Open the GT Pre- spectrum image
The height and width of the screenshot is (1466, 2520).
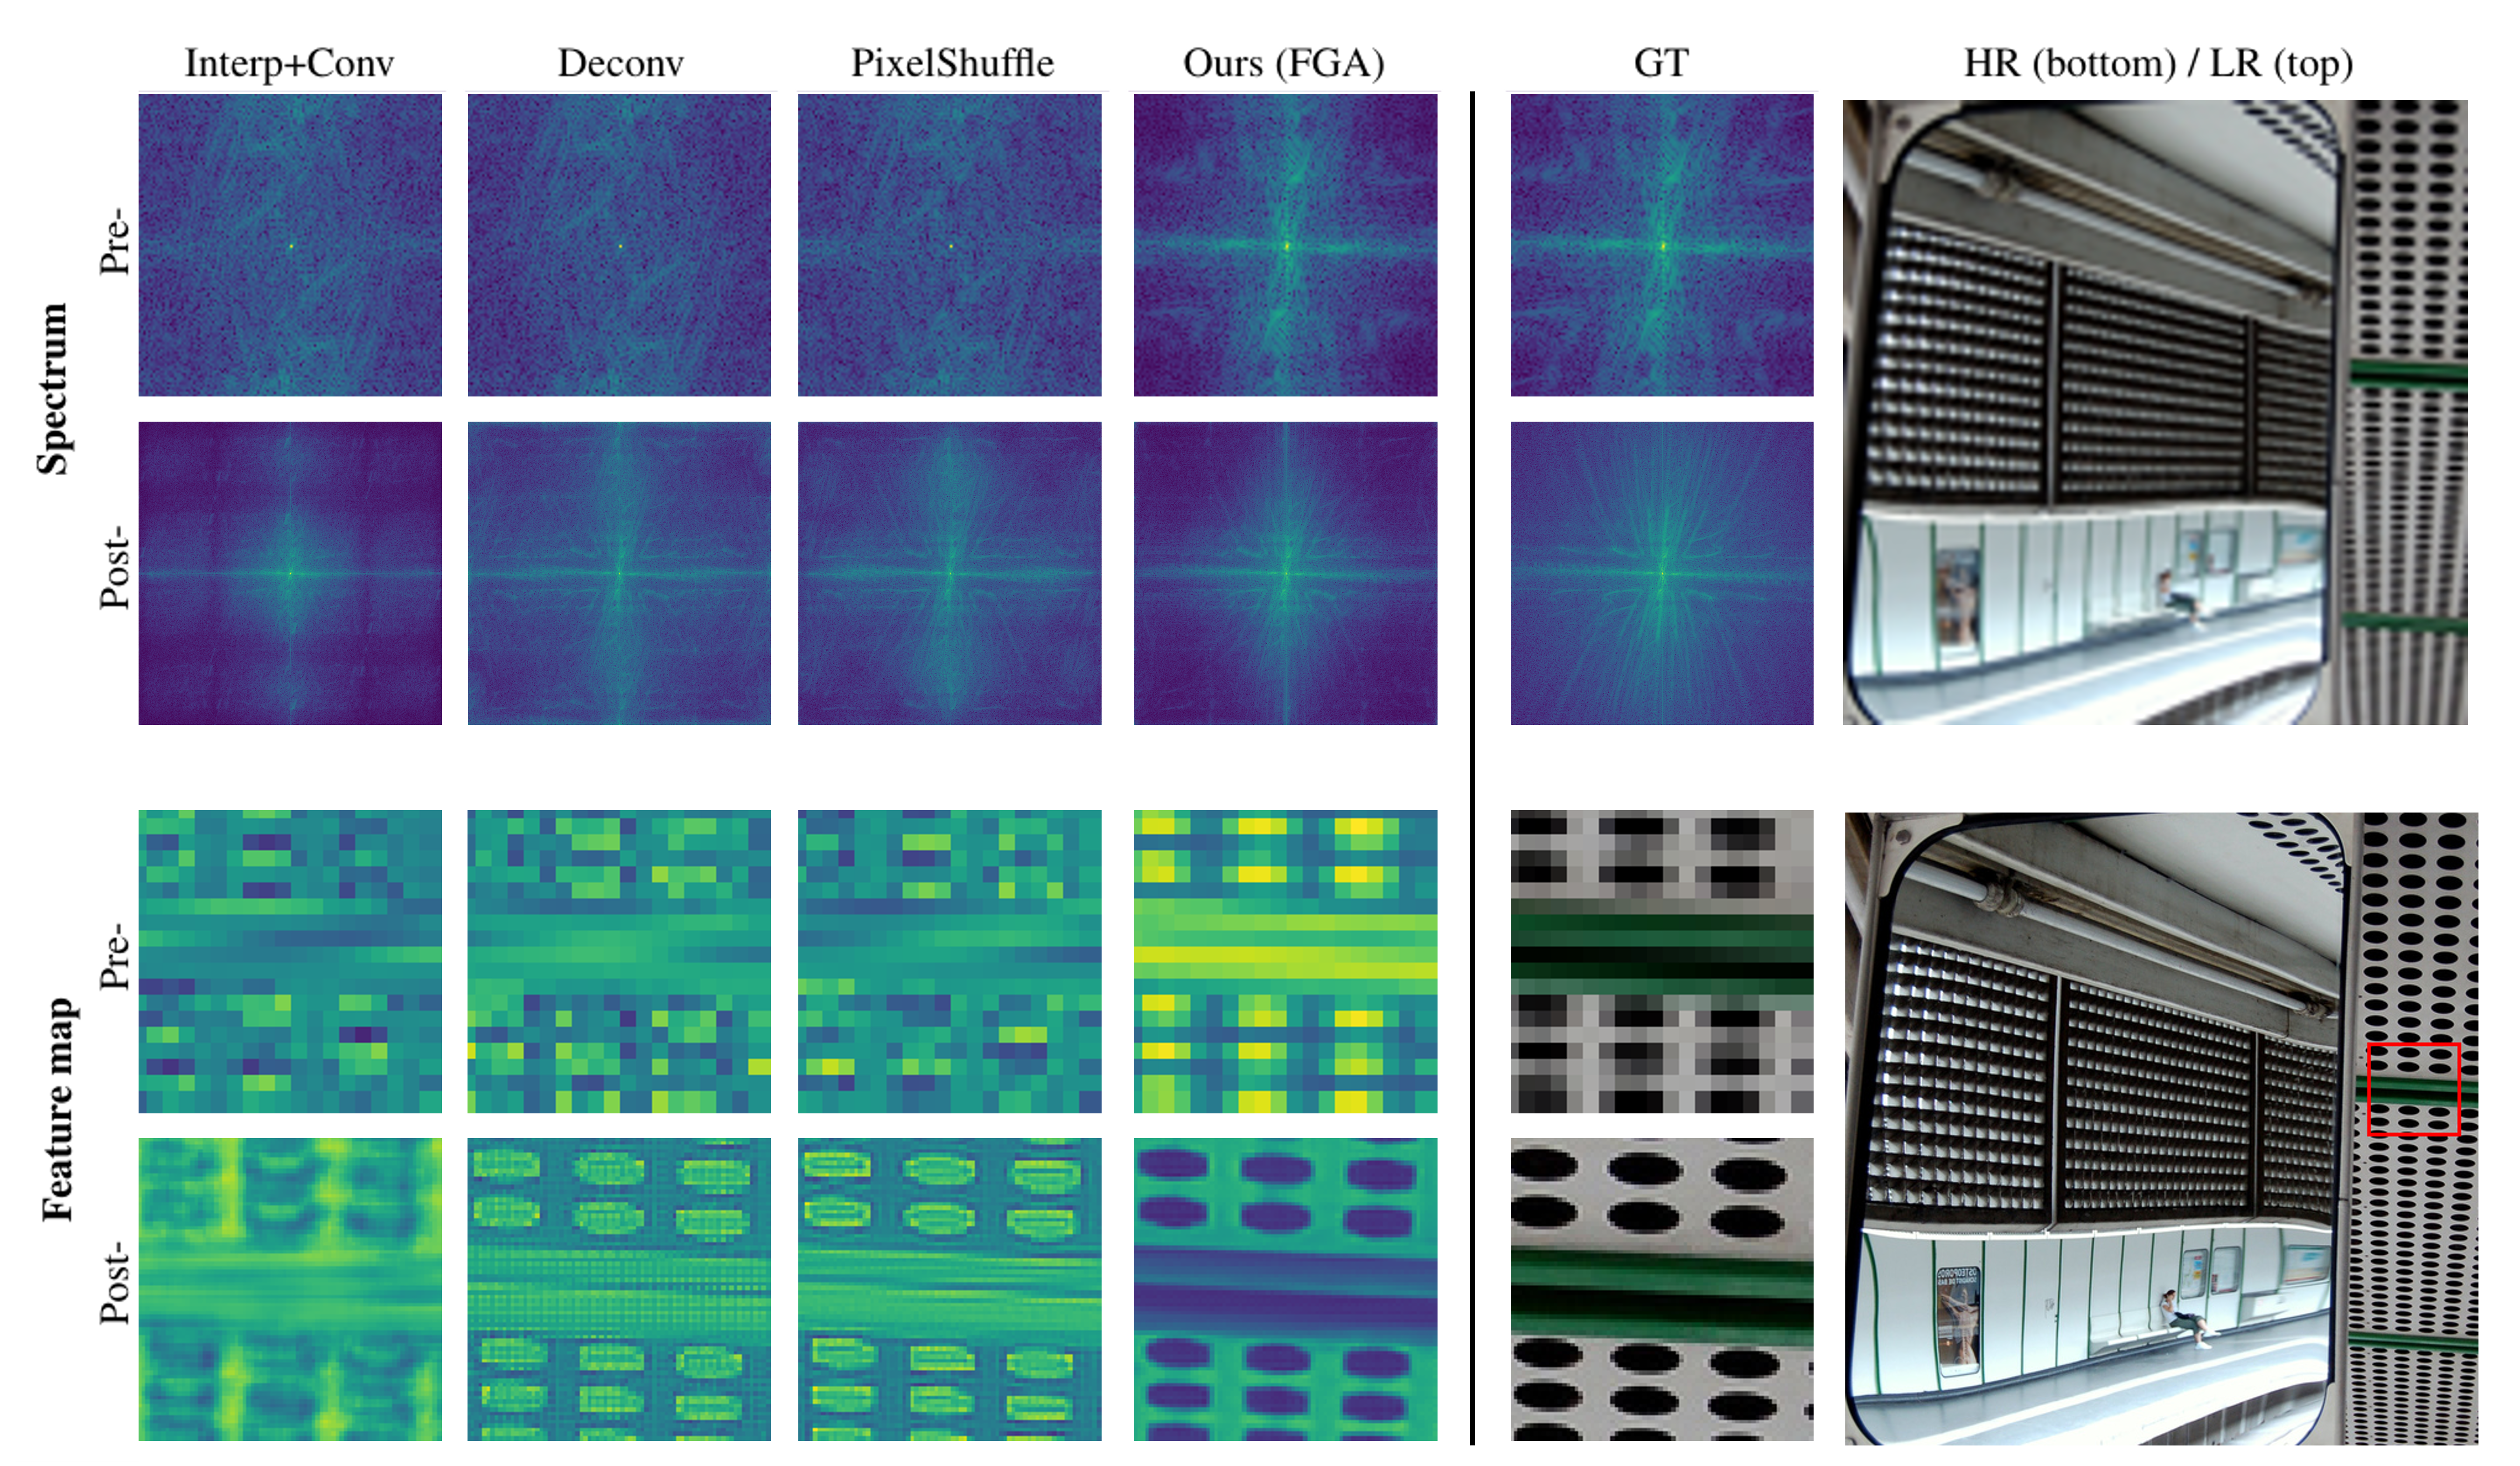click(1661, 245)
